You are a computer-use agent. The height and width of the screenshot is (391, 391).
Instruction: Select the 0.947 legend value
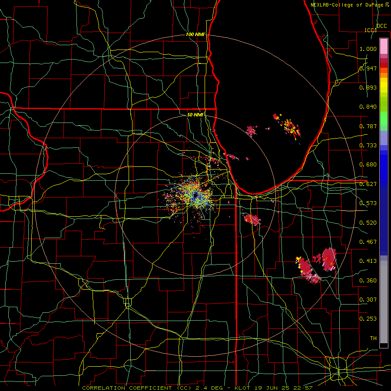click(x=368, y=68)
